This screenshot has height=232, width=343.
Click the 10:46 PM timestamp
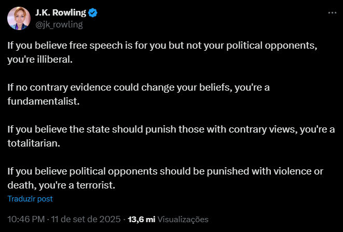25,220
